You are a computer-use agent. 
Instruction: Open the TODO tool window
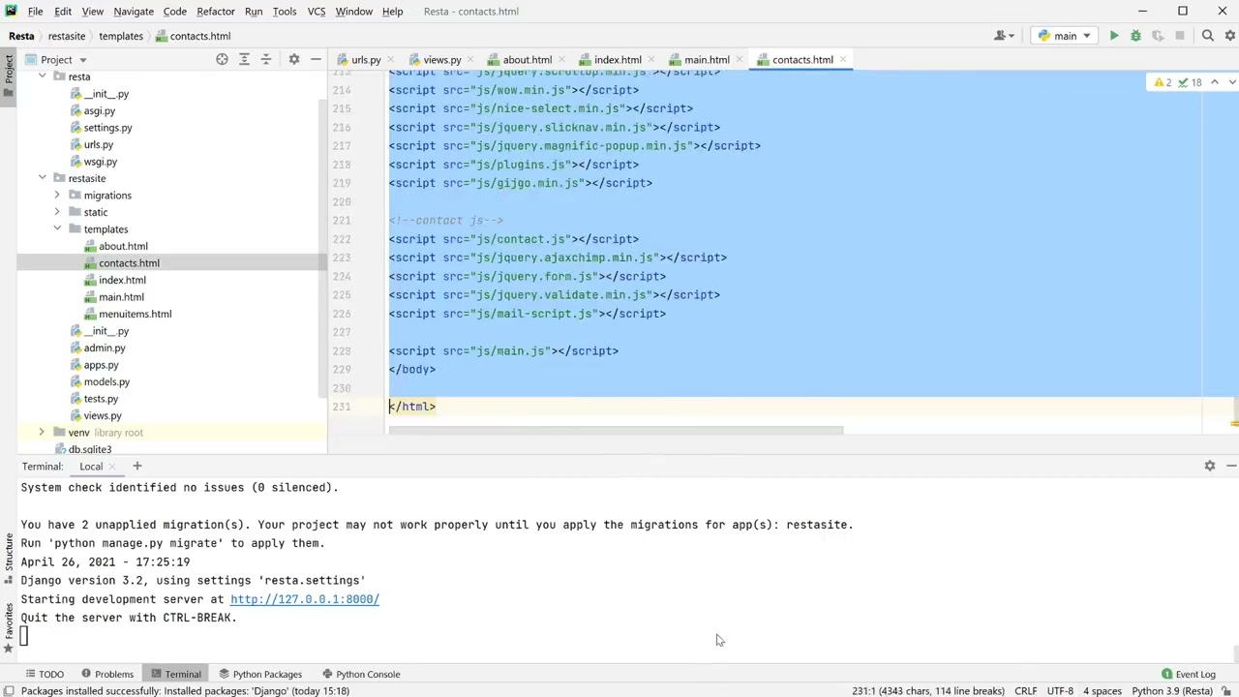click(45, 674)
